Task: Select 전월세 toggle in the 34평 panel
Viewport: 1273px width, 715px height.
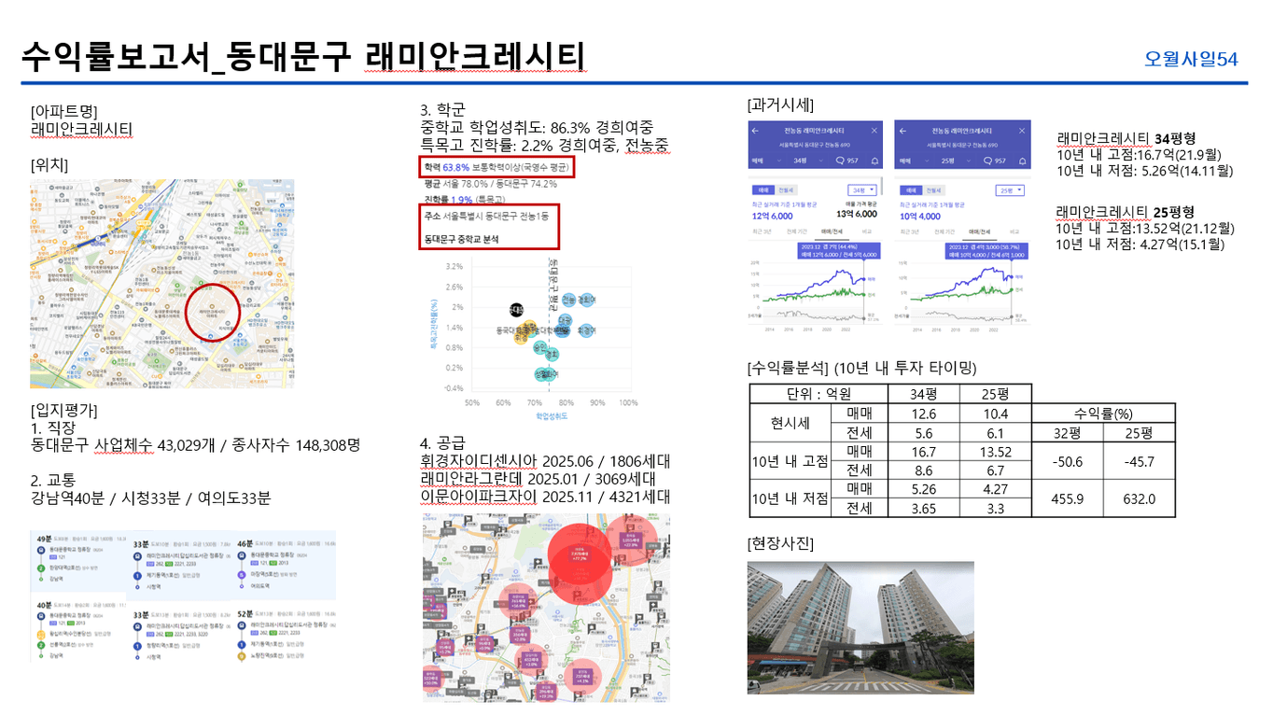Action: coord(787,189)
